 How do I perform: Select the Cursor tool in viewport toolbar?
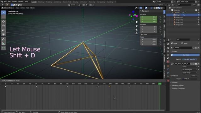(3, 17)
